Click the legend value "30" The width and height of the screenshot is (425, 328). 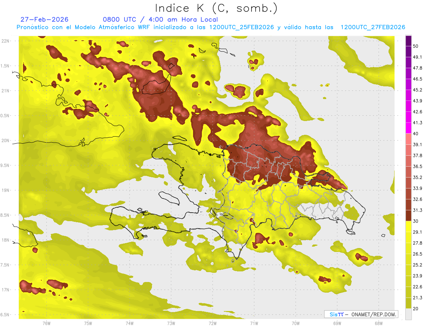(x=416, y=221)
